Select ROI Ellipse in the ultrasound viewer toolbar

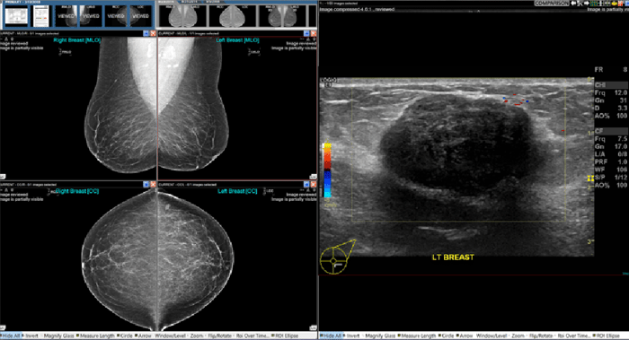click(x=607, y=336)
